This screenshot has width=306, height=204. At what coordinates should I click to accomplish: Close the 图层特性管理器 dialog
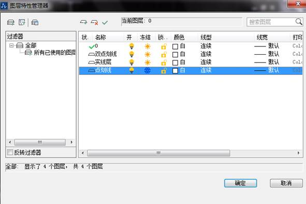[298, 4]
